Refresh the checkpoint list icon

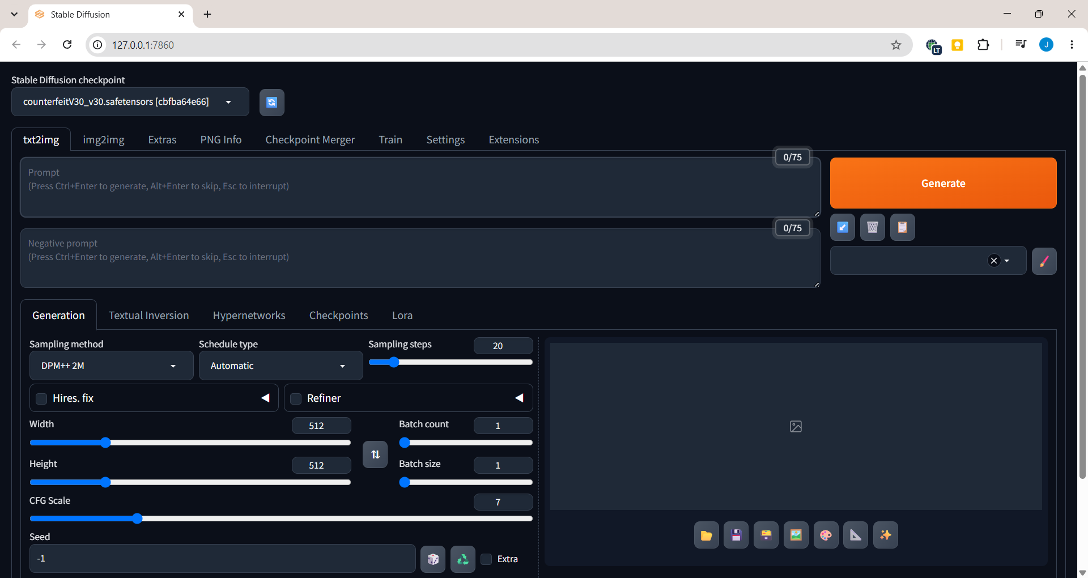tap(271, 103)
